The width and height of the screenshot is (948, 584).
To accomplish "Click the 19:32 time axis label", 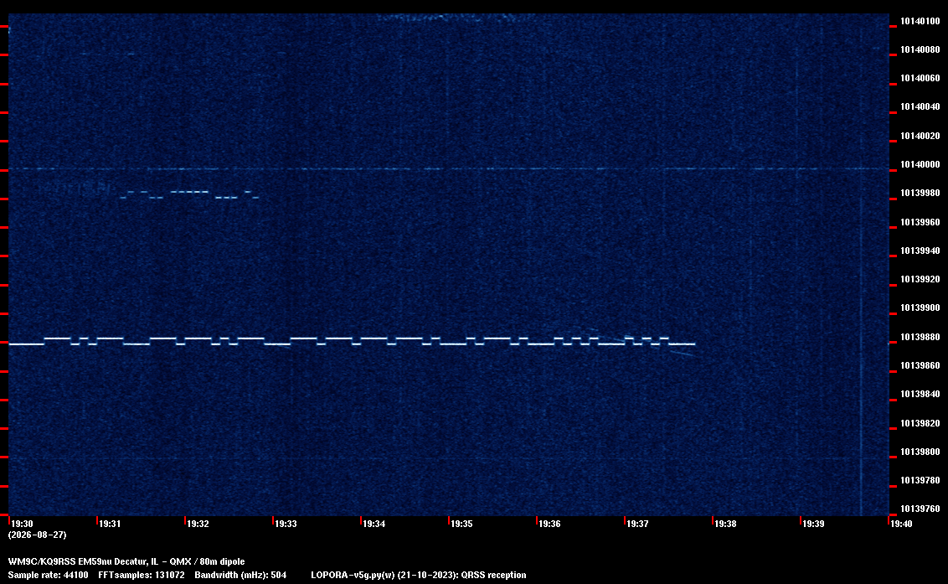I will (x=198, y=524).
